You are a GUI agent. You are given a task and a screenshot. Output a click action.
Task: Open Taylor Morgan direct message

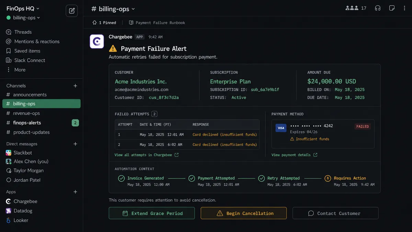click(x=28, y=170)
